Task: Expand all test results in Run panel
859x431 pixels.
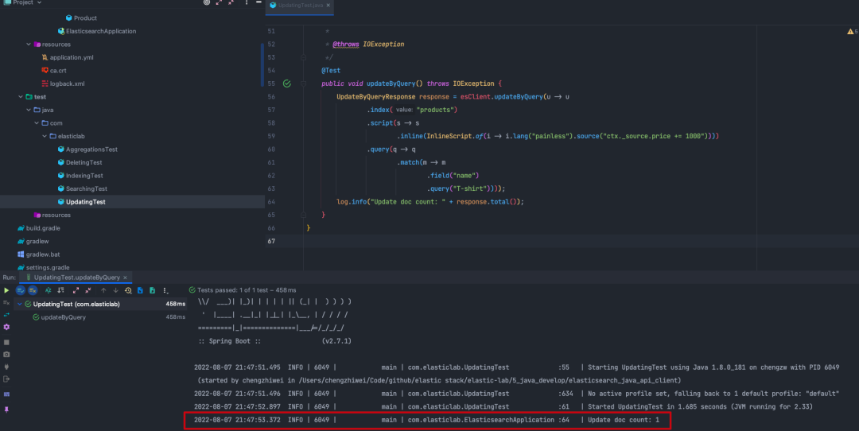Action: (x=76, y=290)
